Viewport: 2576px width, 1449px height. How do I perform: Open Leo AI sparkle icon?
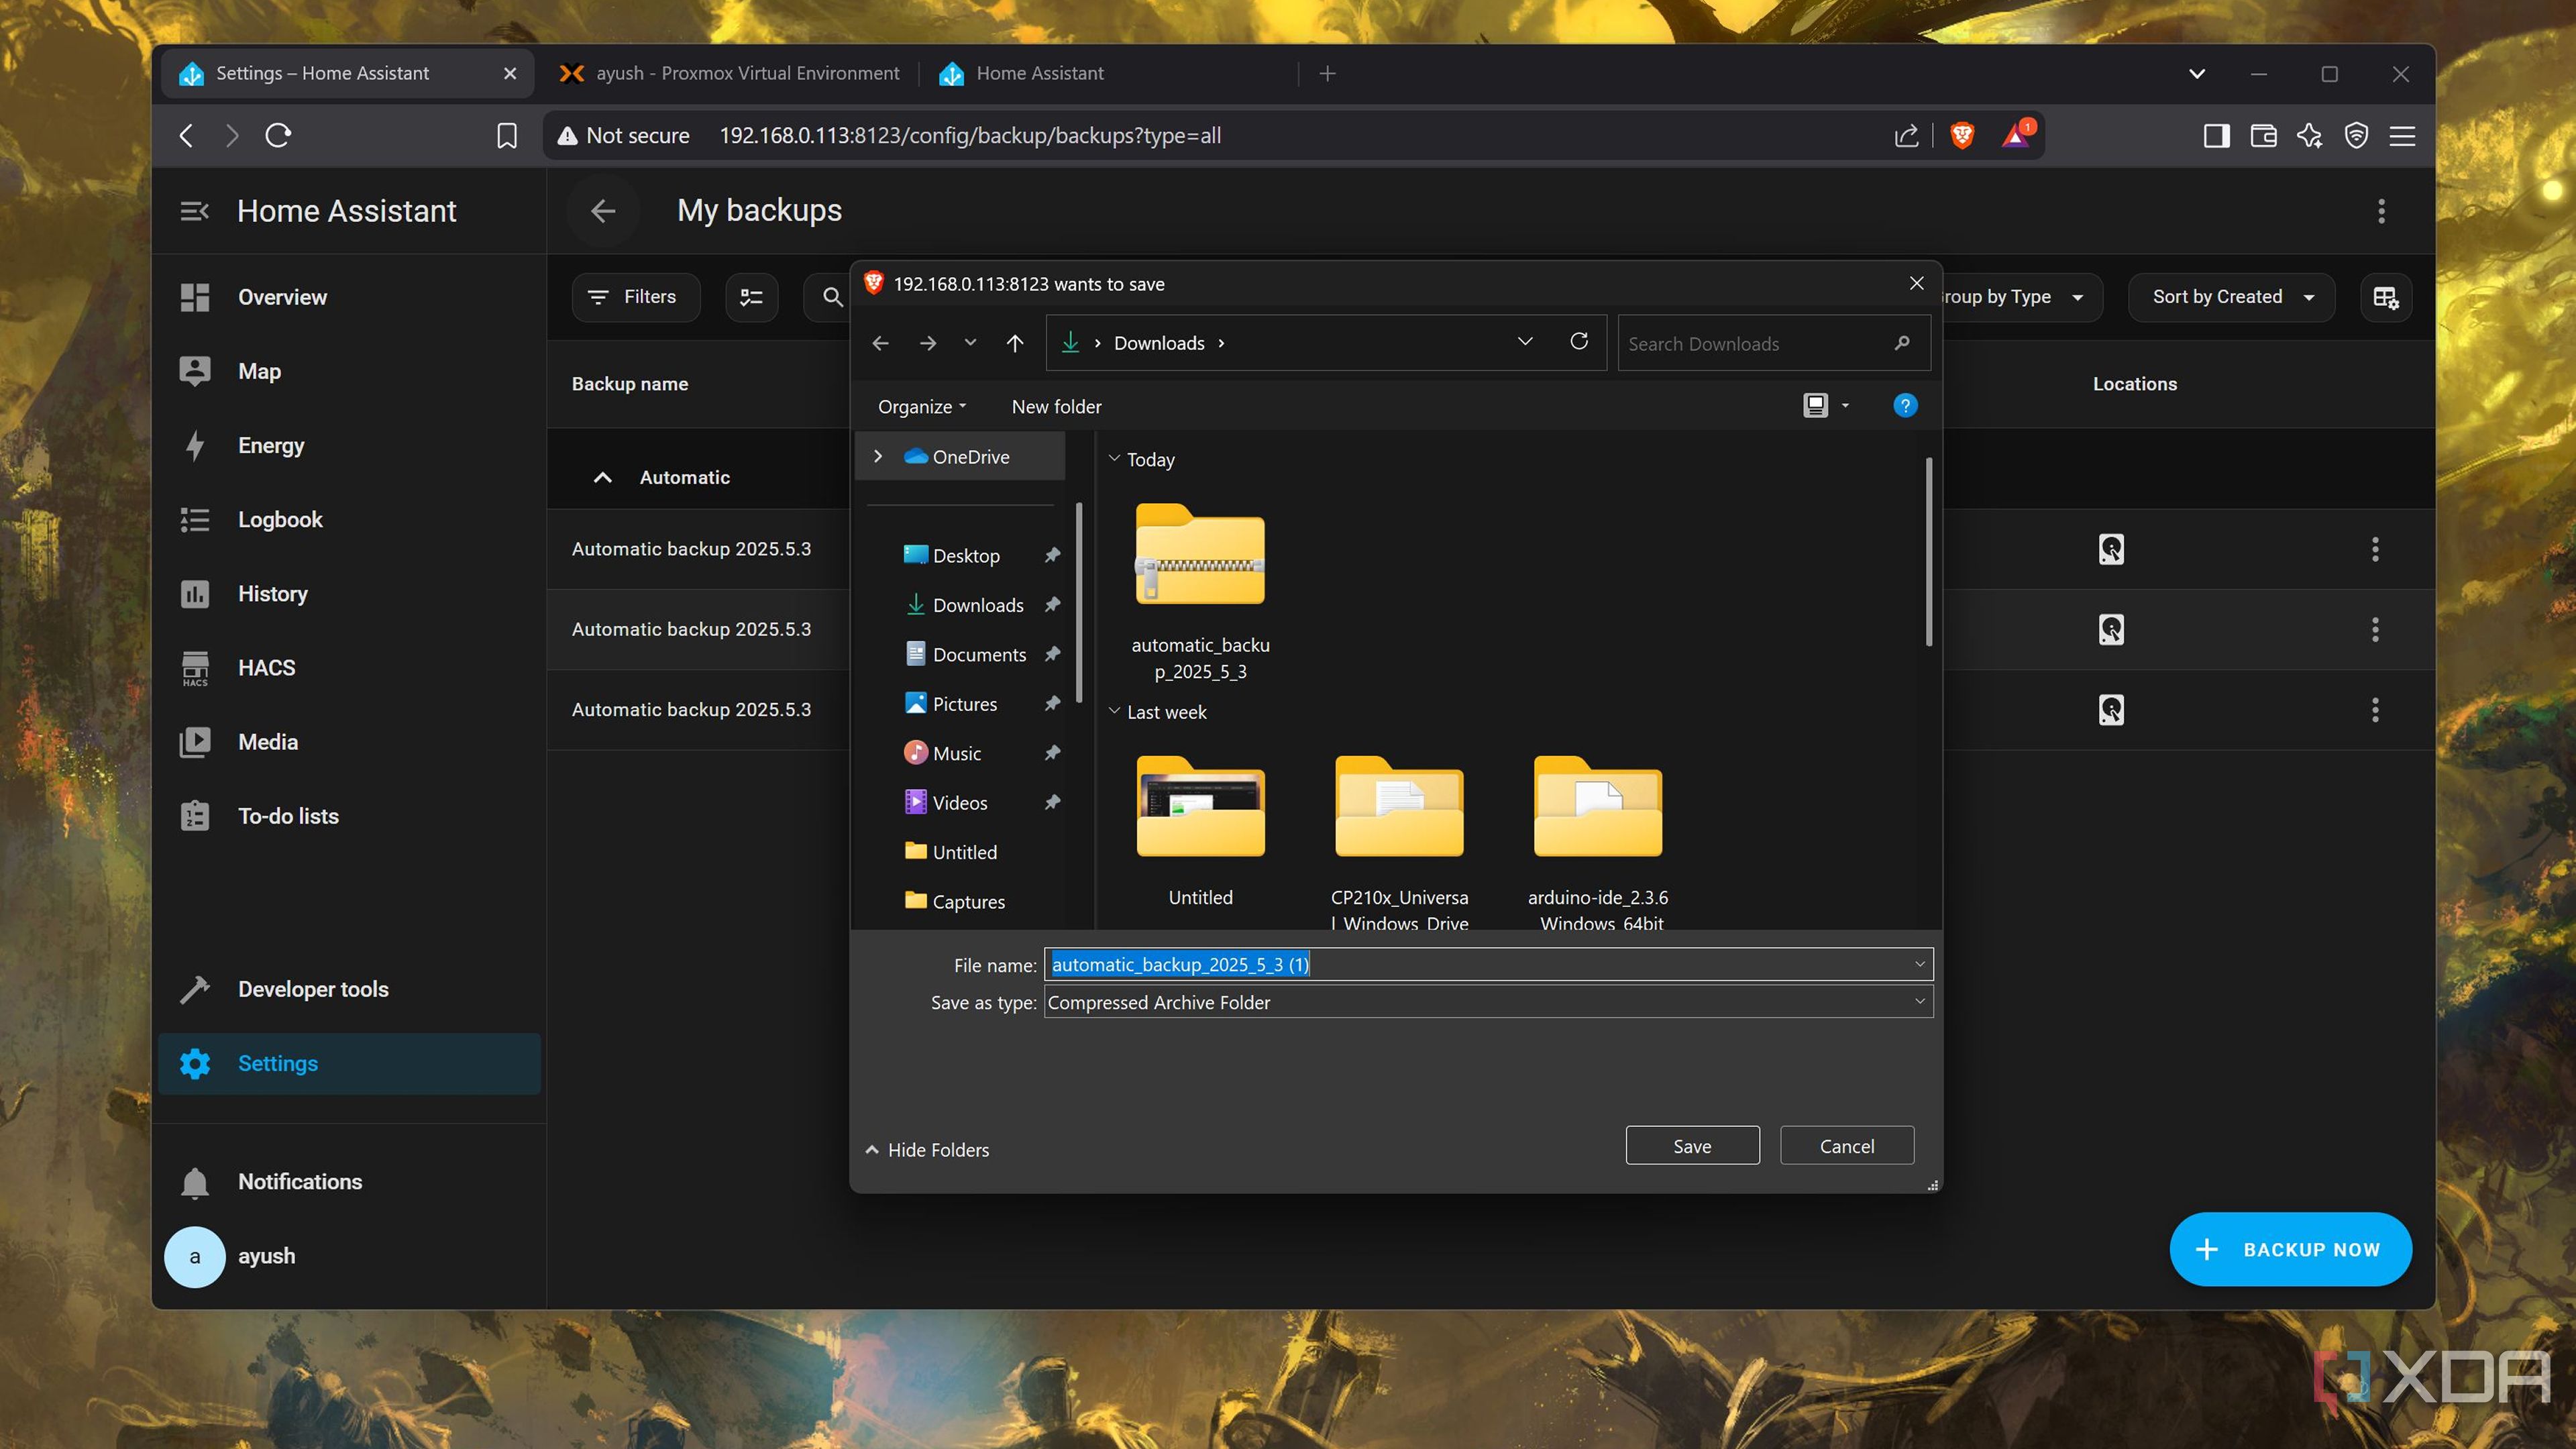click(x=2310, y=136)
